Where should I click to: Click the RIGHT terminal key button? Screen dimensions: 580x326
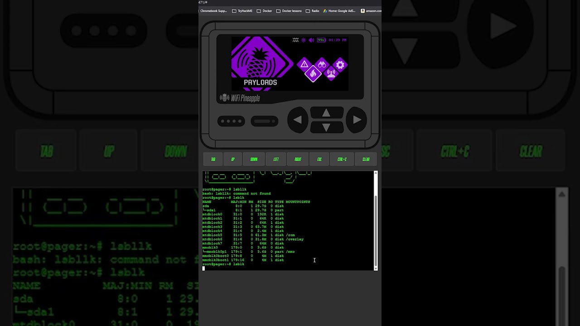[x=298, y=159]
